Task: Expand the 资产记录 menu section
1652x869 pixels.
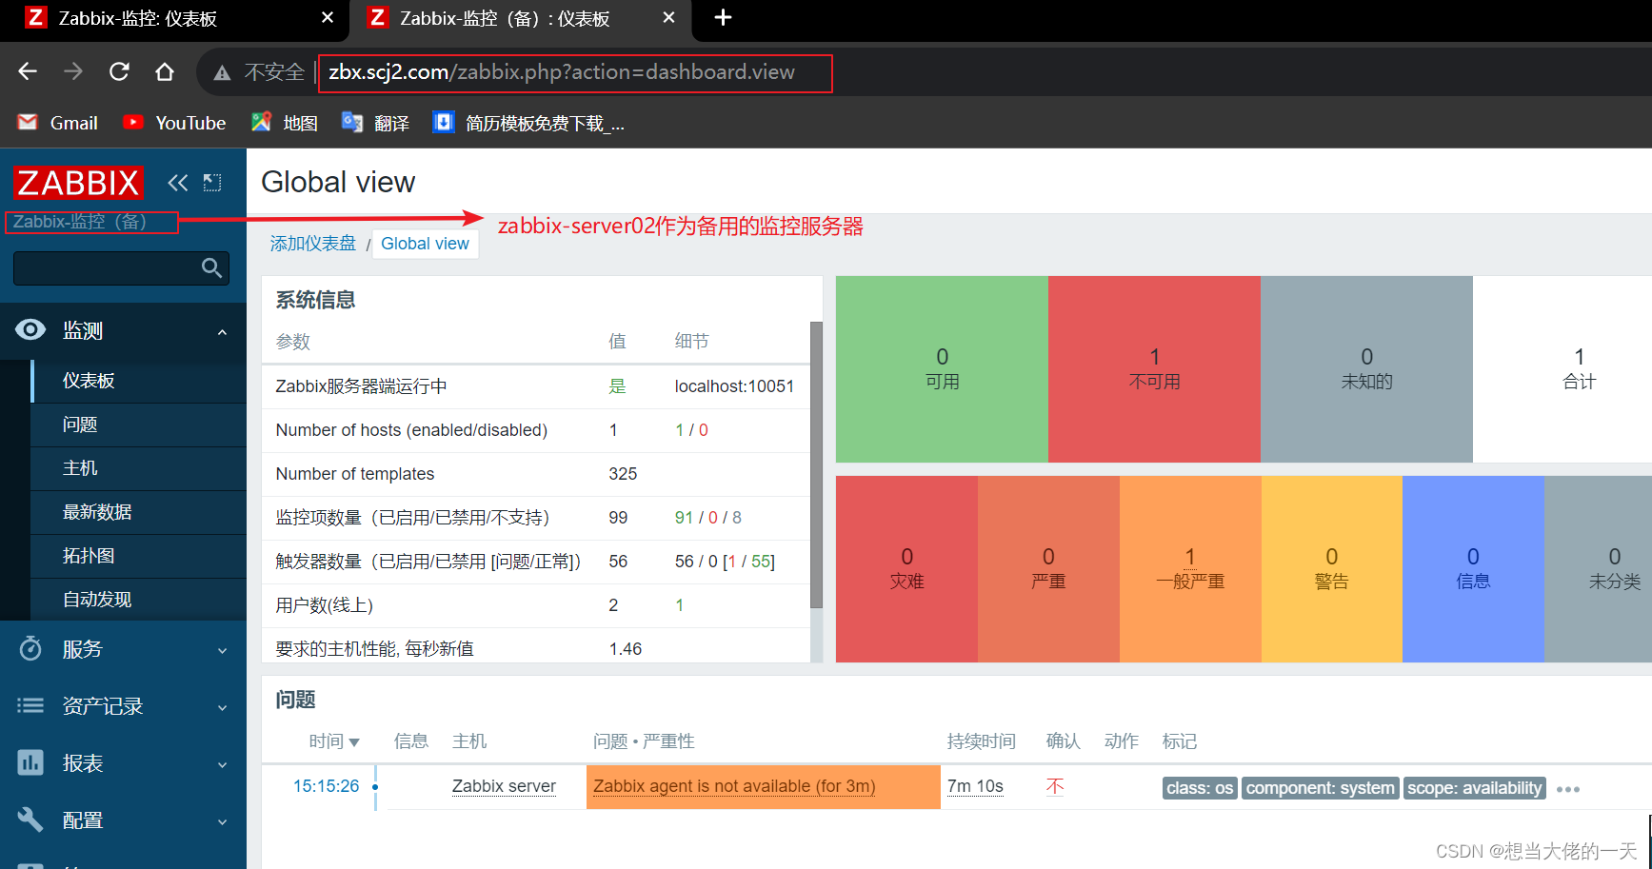Action: (124, 706)
